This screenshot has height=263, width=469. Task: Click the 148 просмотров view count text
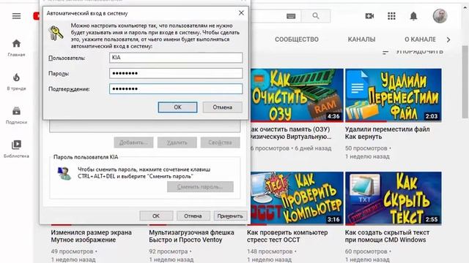pyautogui.click(x=270, y=251)
